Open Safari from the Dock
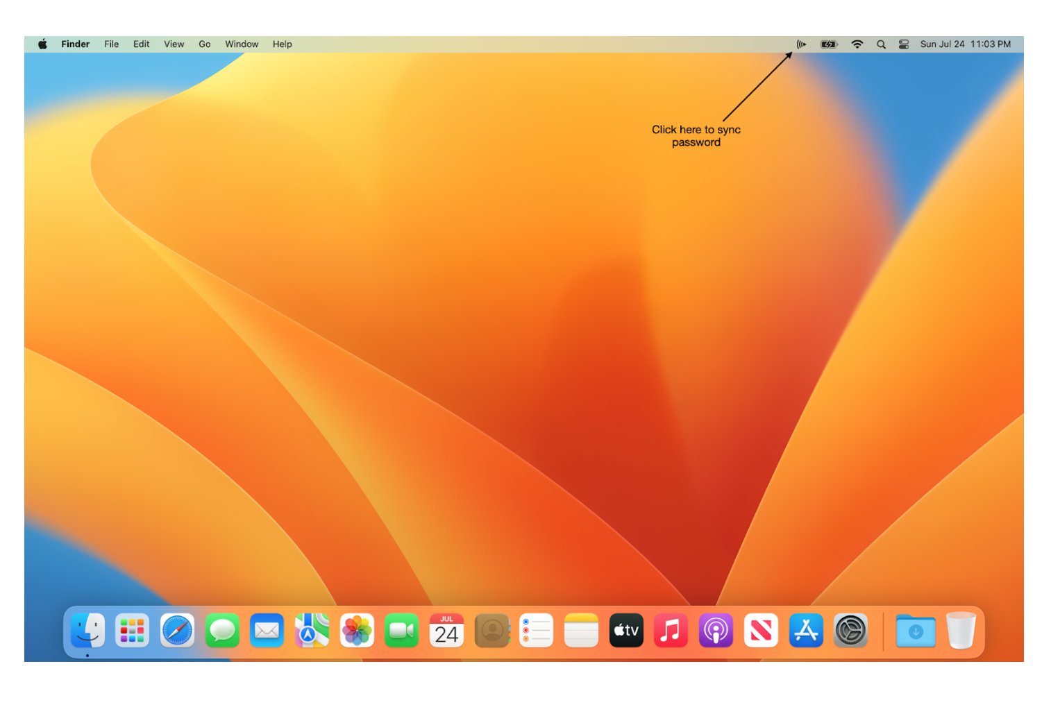This screenshot has height=716, width=1051. coord(177,631)
